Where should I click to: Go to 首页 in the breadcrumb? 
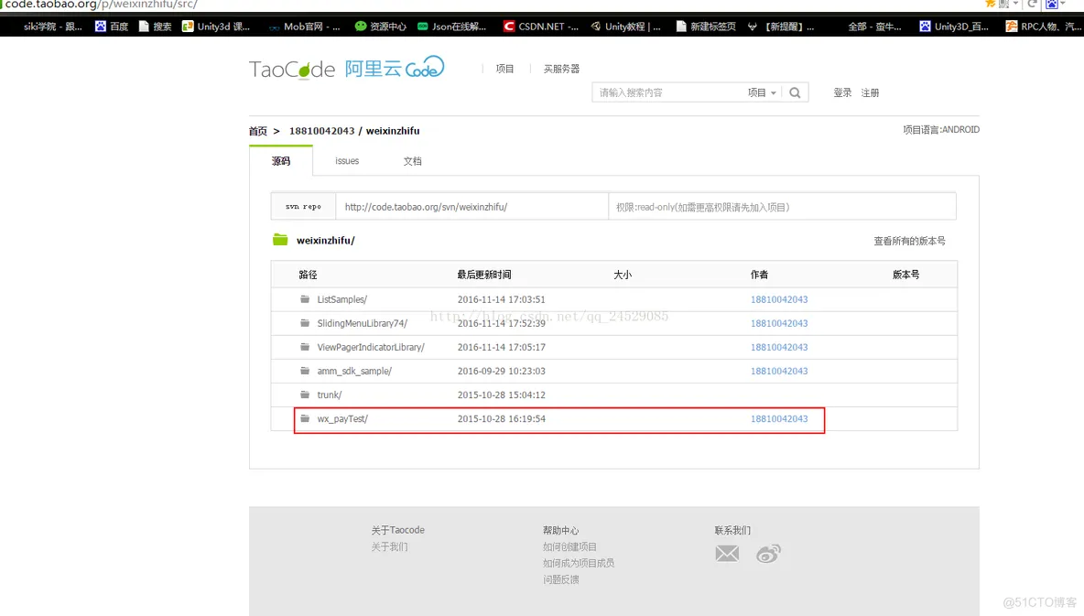click(258, 131)
